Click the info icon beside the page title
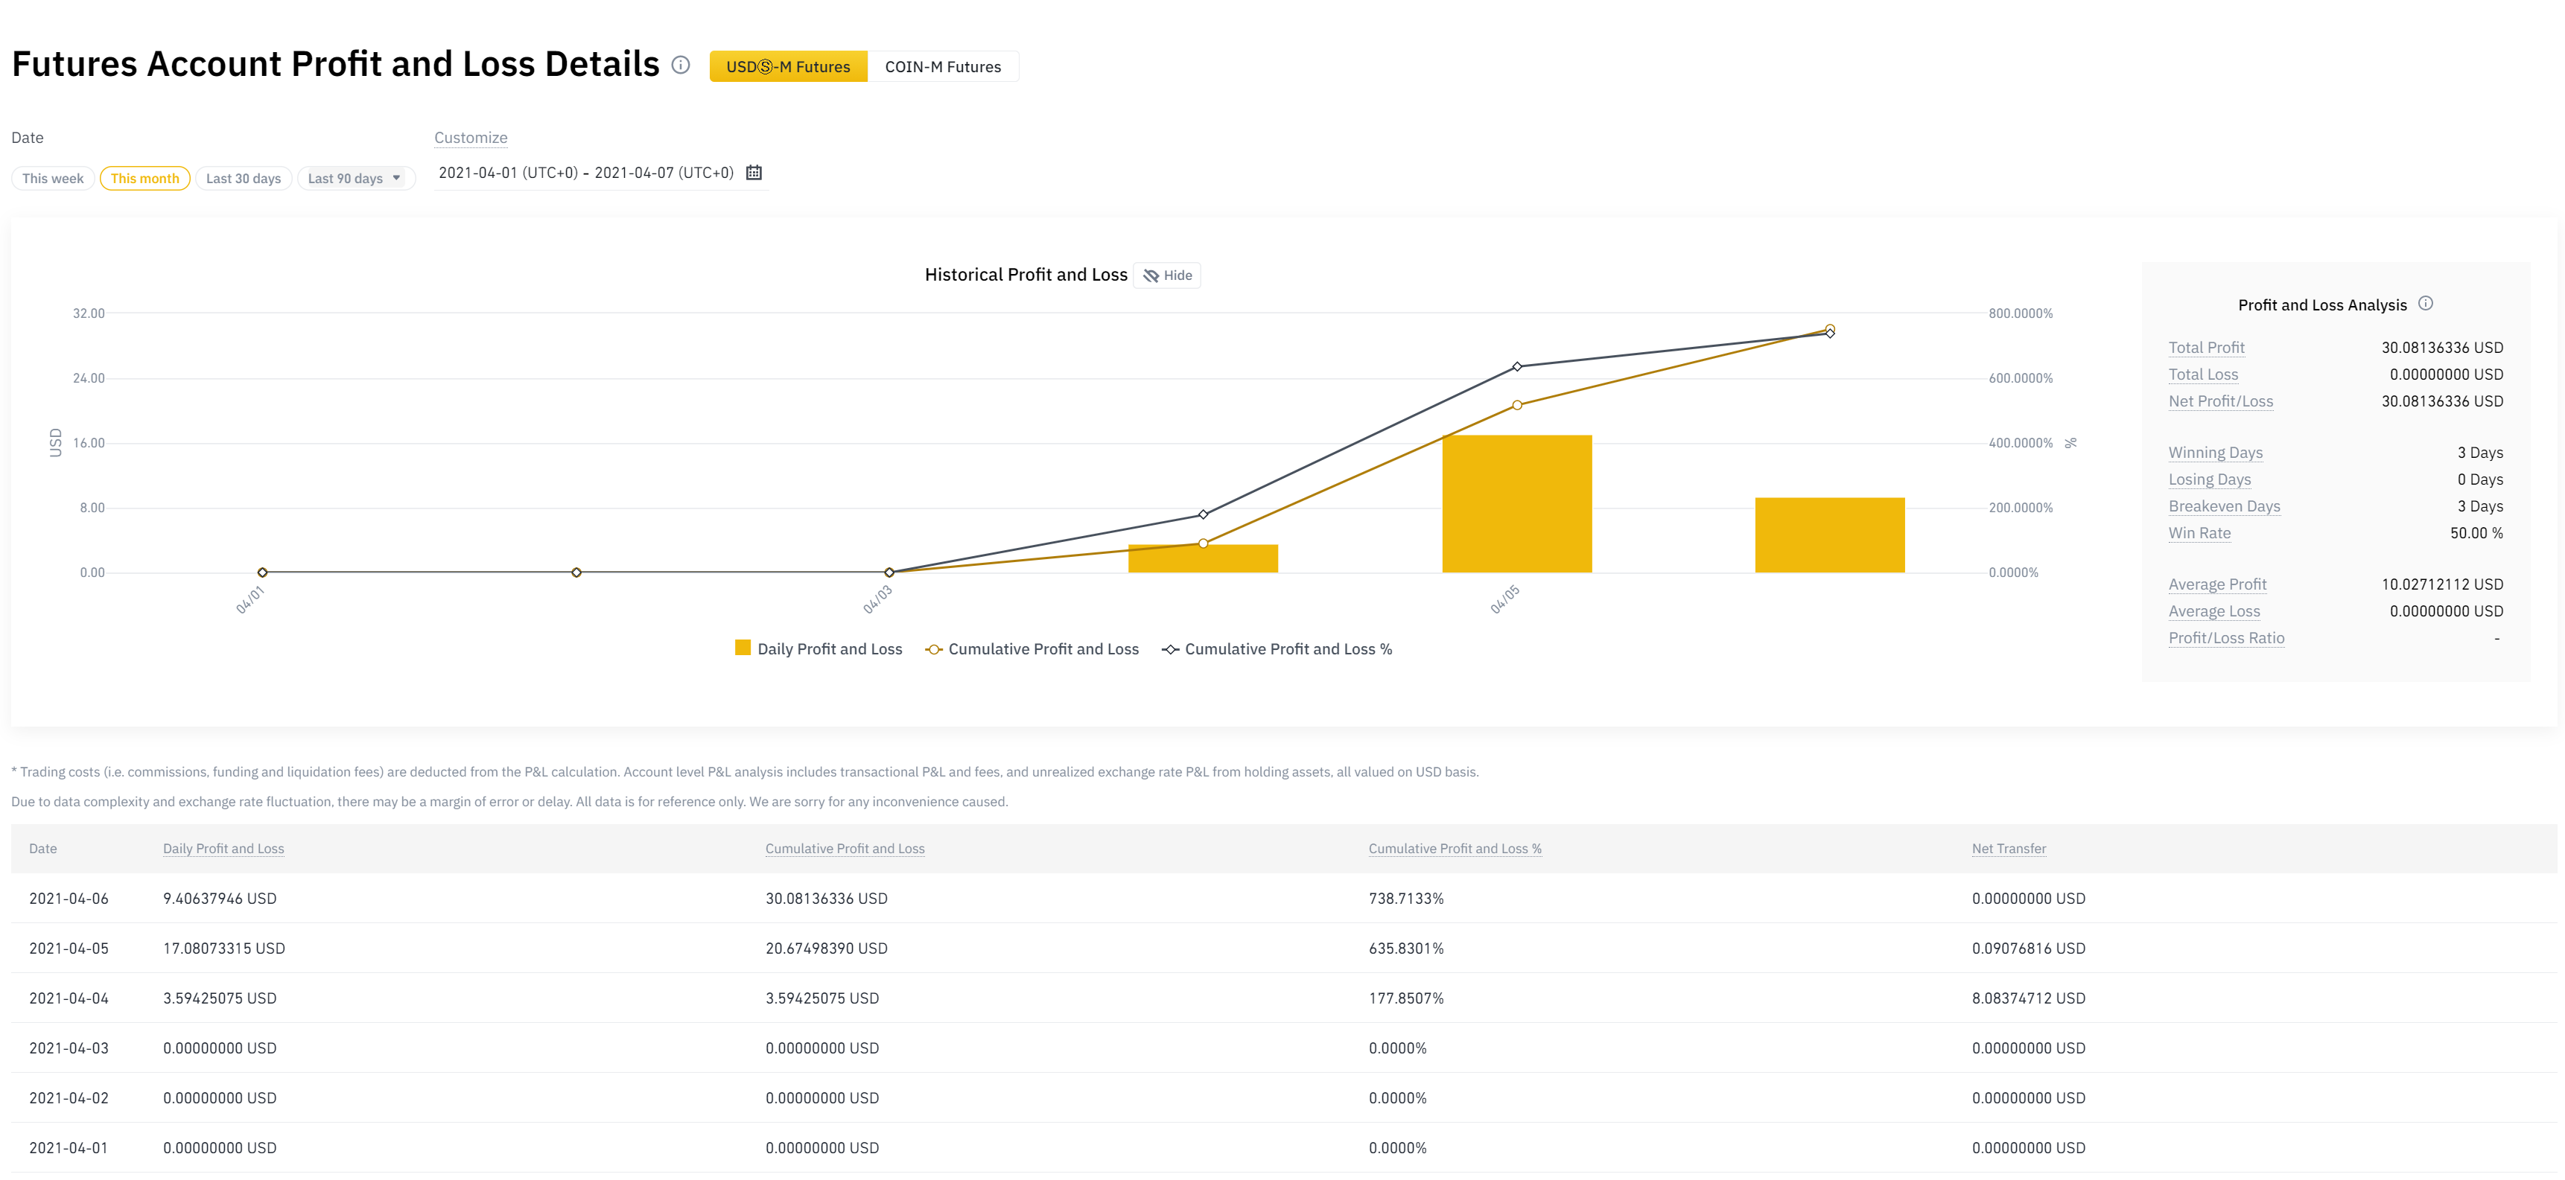Screen dimensions: 2565x1180 (x=681, y=65)
